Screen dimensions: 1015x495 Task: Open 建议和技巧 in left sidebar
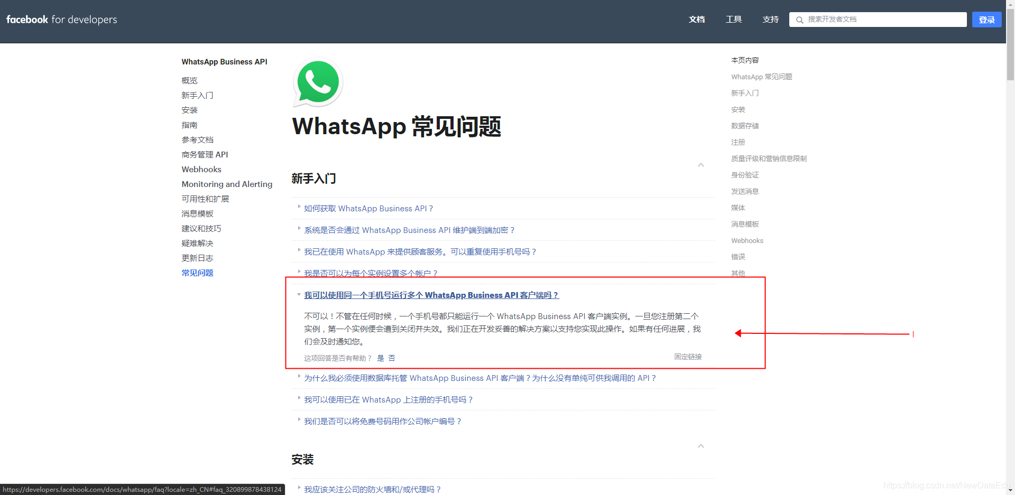coord(201,229)
